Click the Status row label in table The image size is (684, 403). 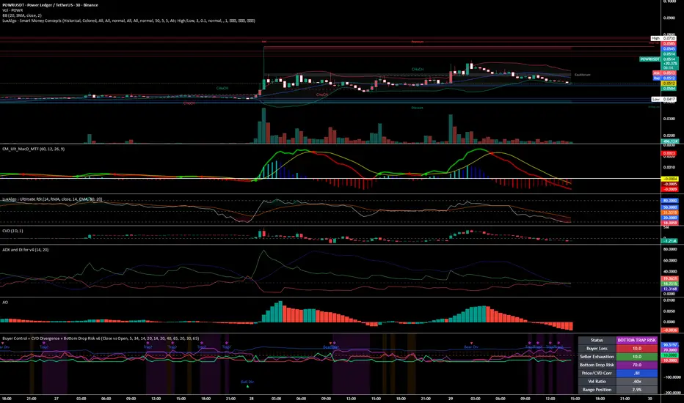[x=597, y=340]
